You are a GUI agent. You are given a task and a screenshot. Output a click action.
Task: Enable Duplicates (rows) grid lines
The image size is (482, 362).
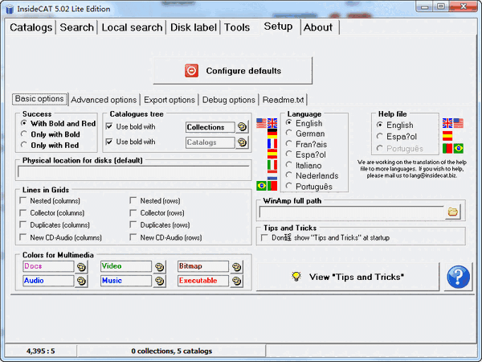point(133,224)
